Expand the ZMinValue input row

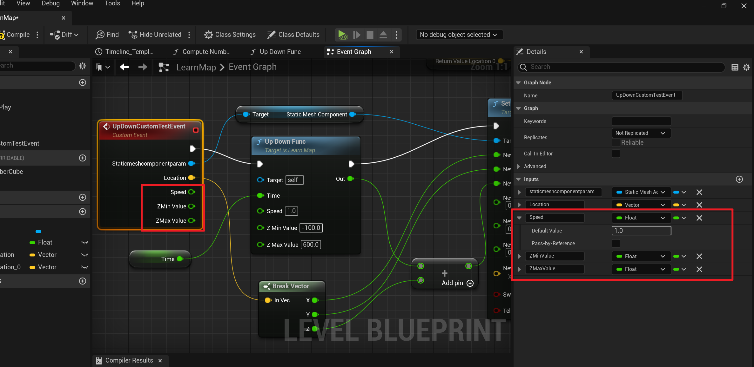[519, 256]
